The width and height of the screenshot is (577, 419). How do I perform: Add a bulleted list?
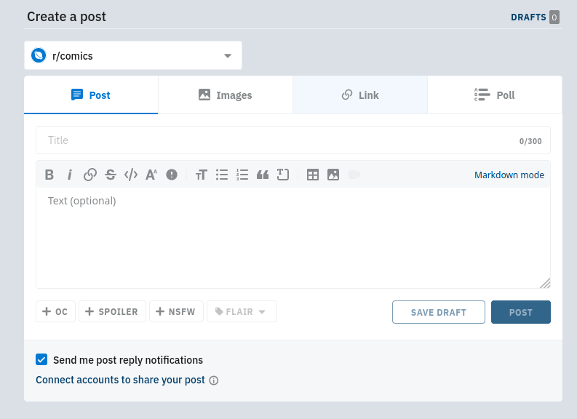[222, 175]
